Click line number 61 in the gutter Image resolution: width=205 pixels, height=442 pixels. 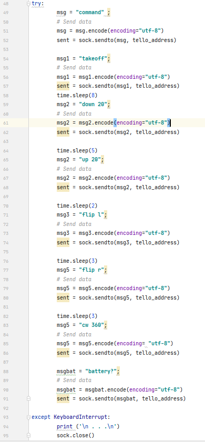6,123
